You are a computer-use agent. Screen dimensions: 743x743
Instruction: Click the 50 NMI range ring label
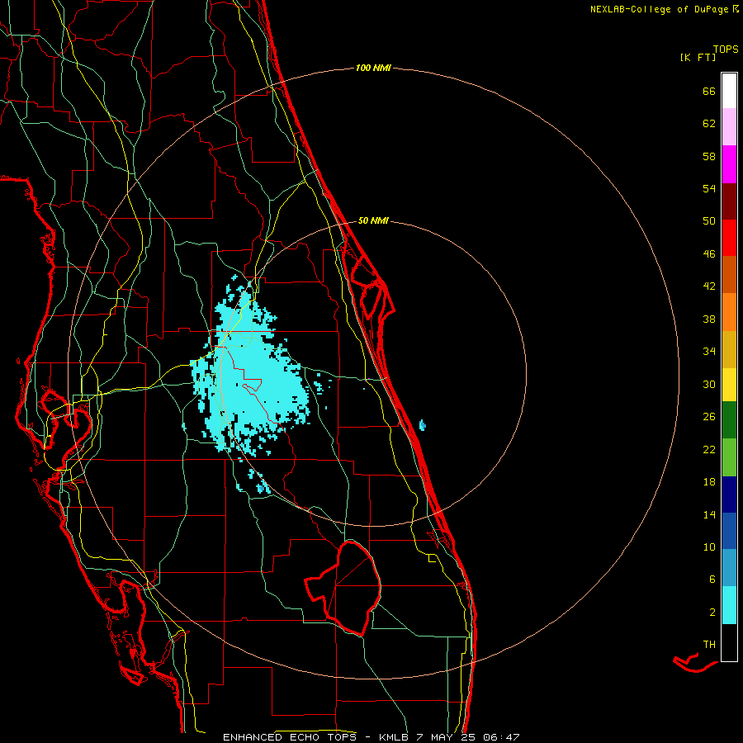click(x=373, y=220)
